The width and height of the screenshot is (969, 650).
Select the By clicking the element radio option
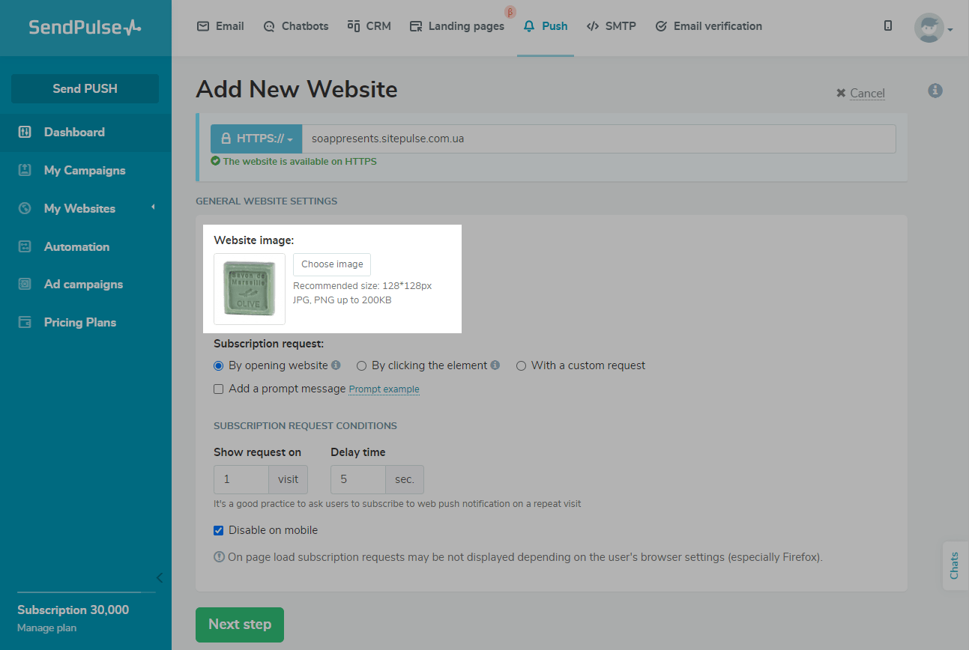coord(361,366)
